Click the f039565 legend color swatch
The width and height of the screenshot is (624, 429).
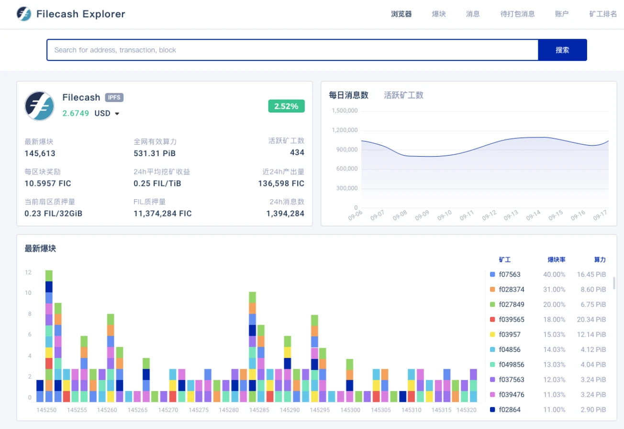tap(492, 319)
